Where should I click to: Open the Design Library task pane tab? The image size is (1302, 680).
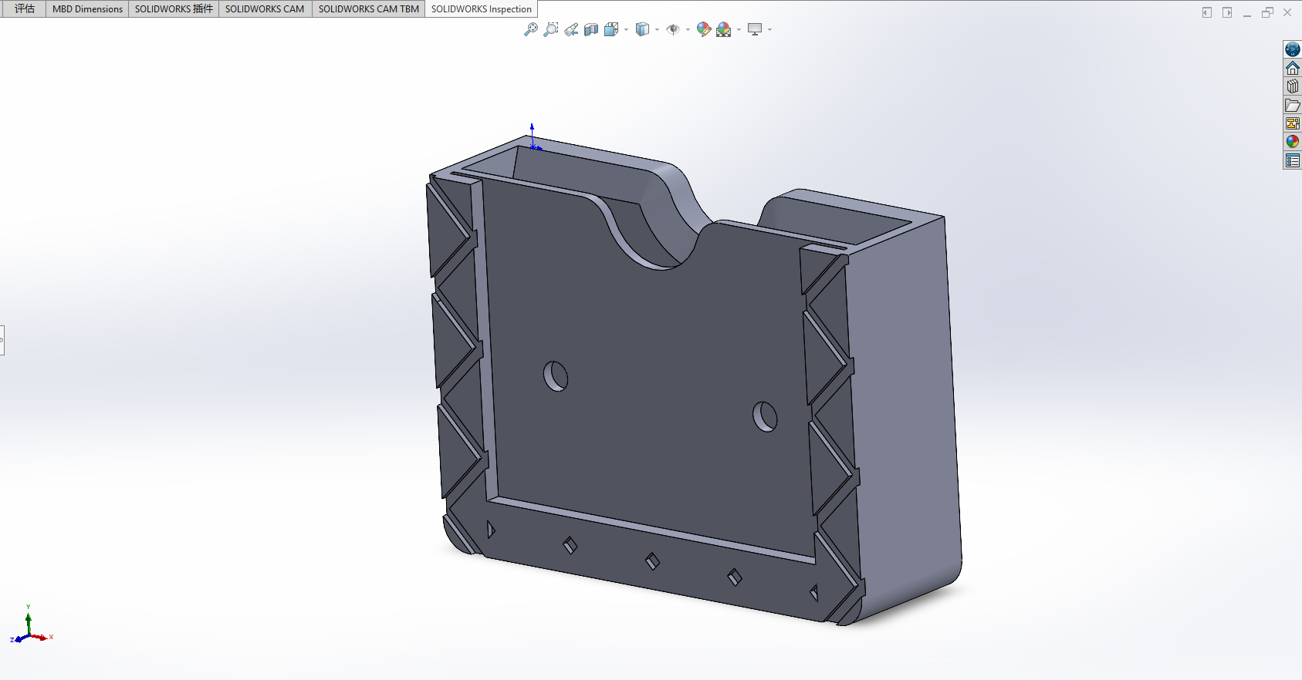tap(1292, 86)
